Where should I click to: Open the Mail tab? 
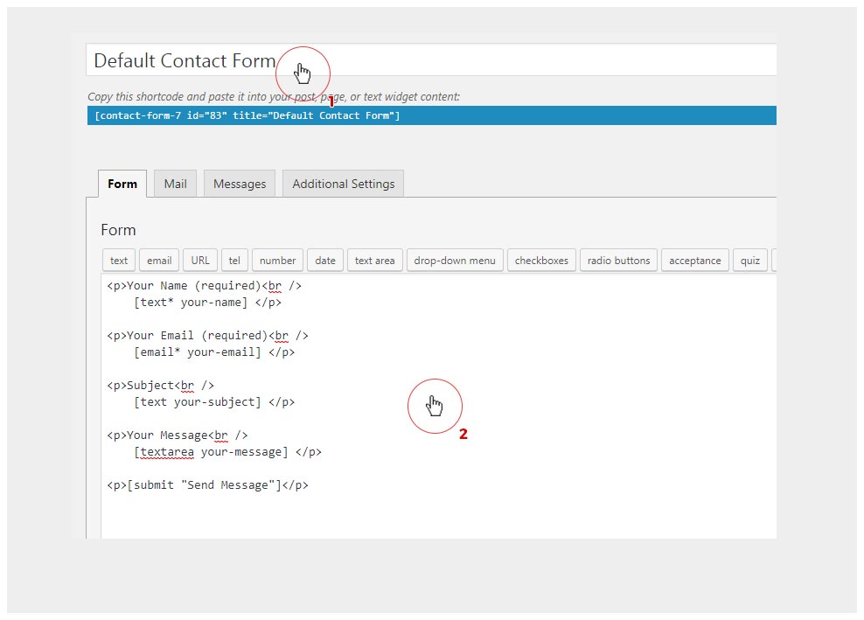tap(175, 184)
